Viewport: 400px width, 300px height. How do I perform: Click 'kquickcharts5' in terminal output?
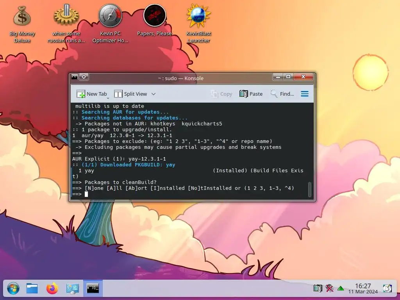coord(202,124)
